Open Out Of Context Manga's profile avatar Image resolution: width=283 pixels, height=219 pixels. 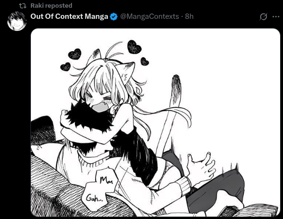(17, 21)
